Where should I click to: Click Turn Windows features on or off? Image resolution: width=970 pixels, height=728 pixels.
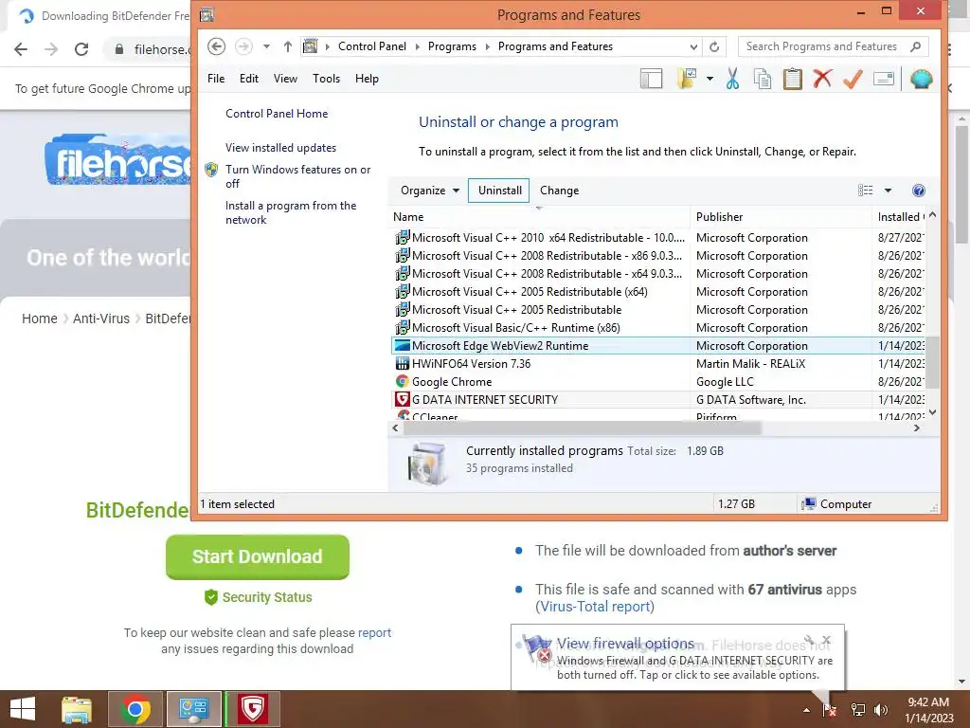[298, 176]
